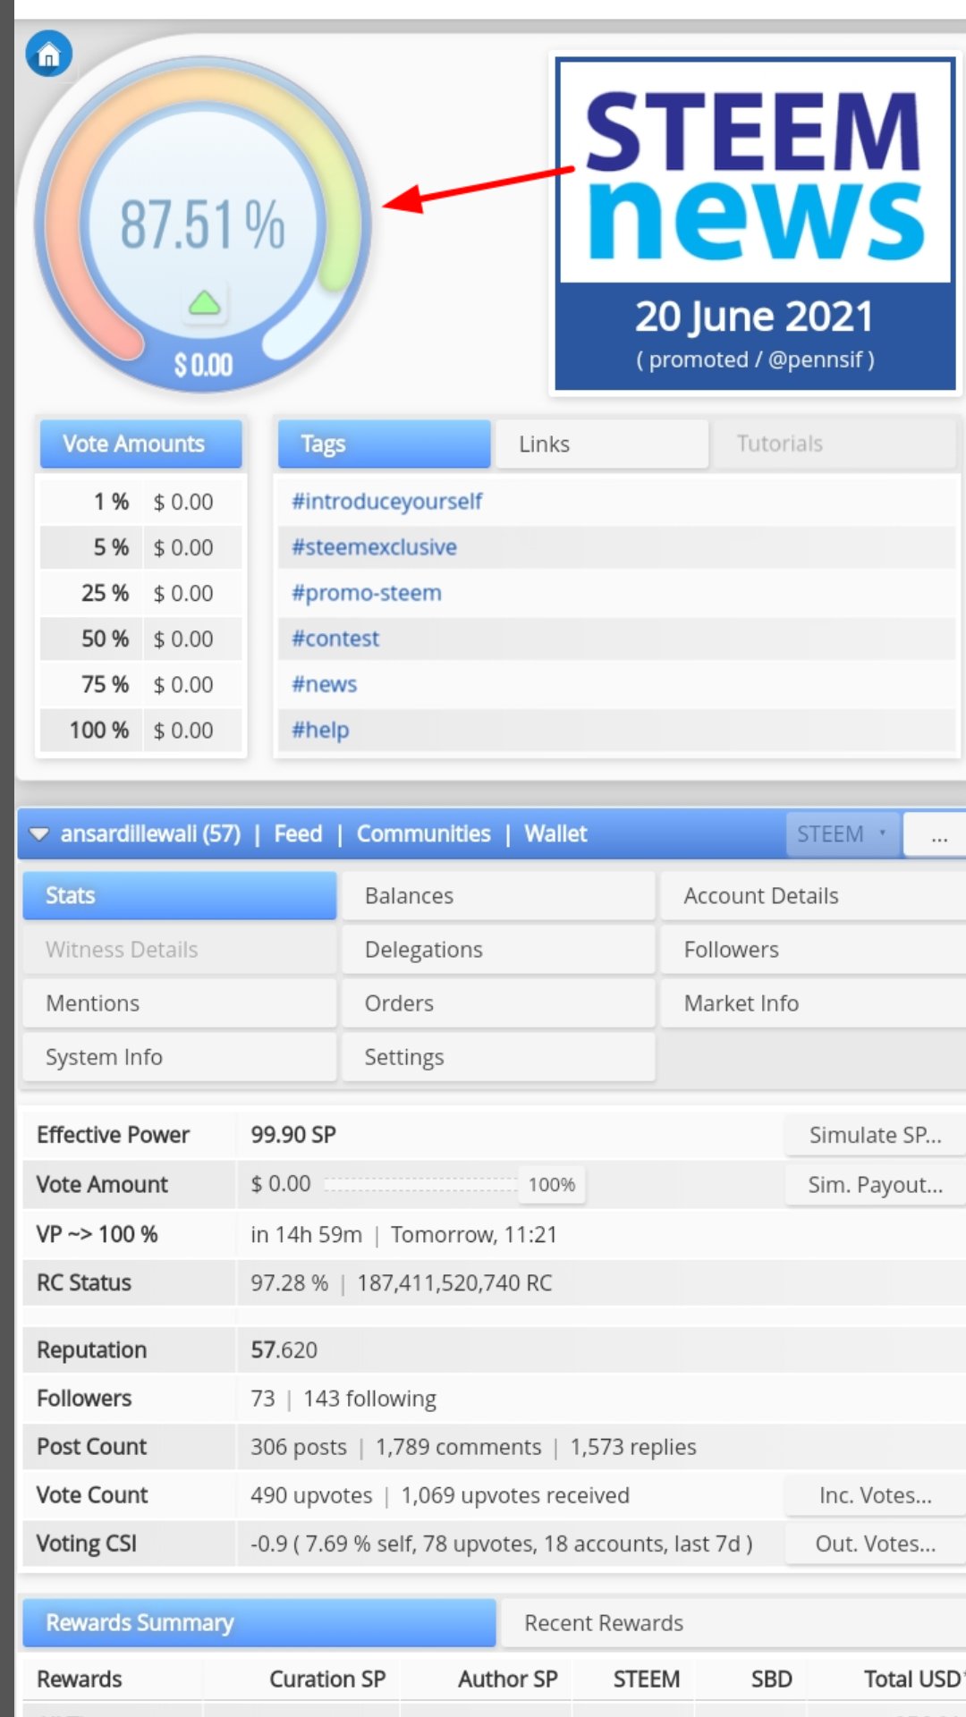
Task: Click the Reputation value 57.620
Action: pos(284,1349)
